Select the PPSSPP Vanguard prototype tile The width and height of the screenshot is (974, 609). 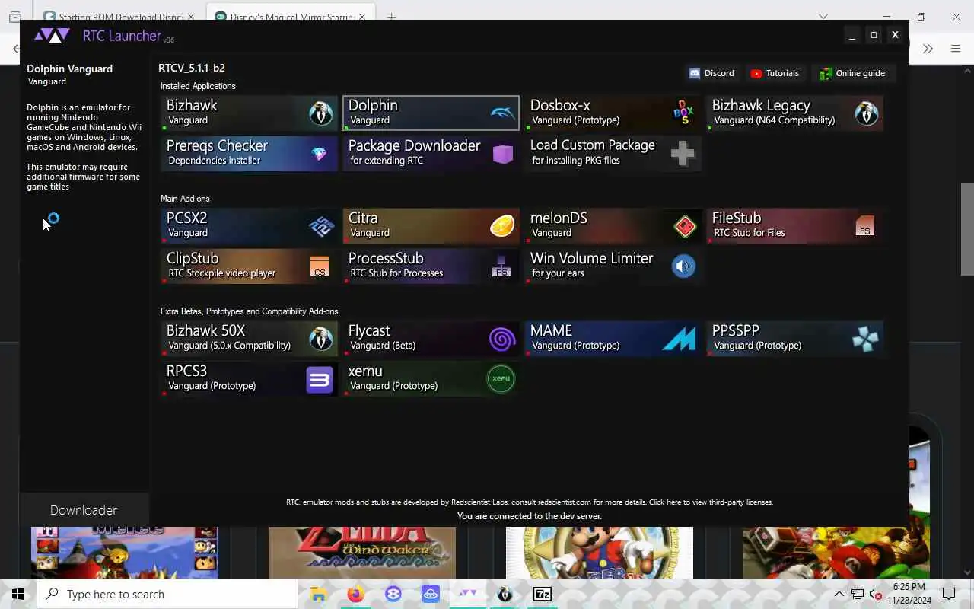click(x=794, y=338)
